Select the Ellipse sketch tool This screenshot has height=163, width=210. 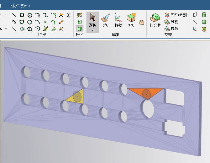tap(22, 29)
